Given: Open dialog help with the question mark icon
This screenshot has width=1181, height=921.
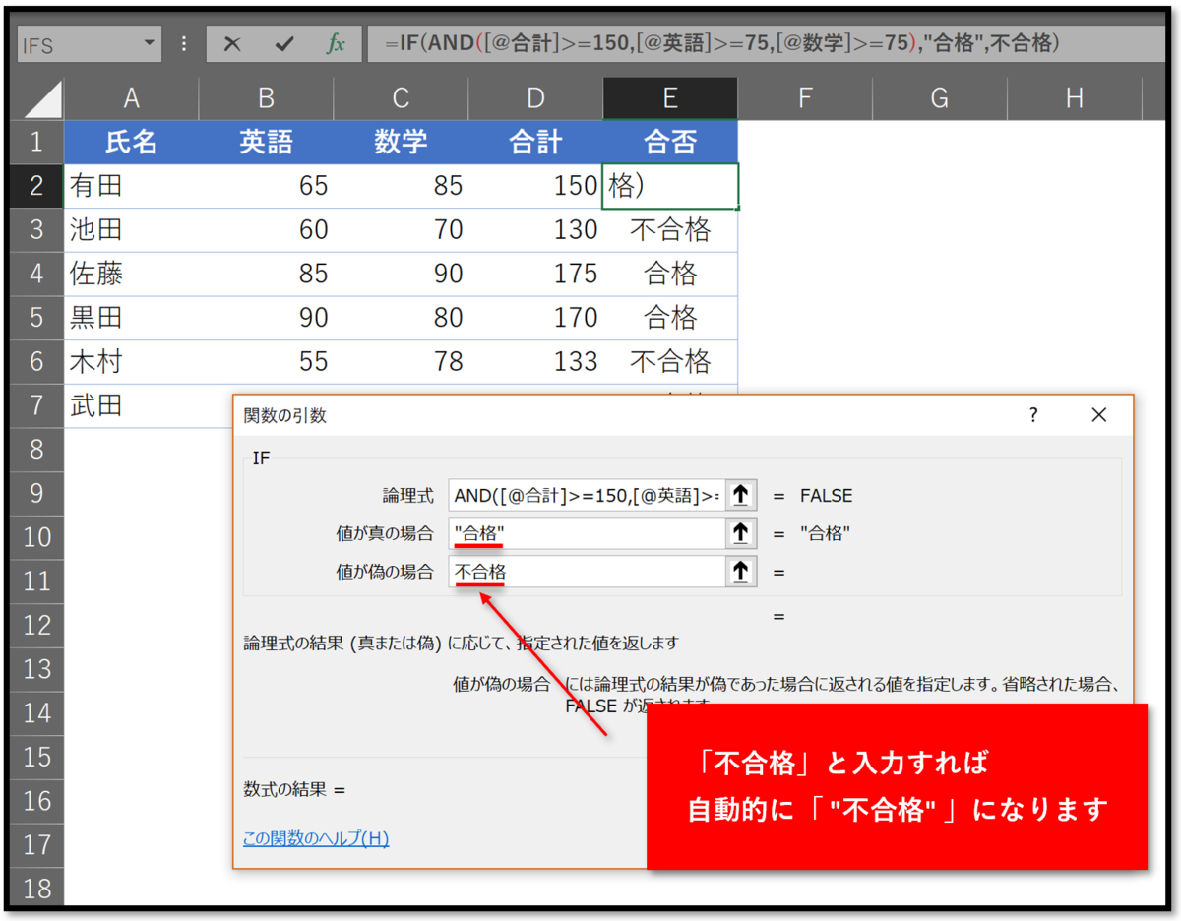Looking at the screenshot, I should (x=1032, y=414).
